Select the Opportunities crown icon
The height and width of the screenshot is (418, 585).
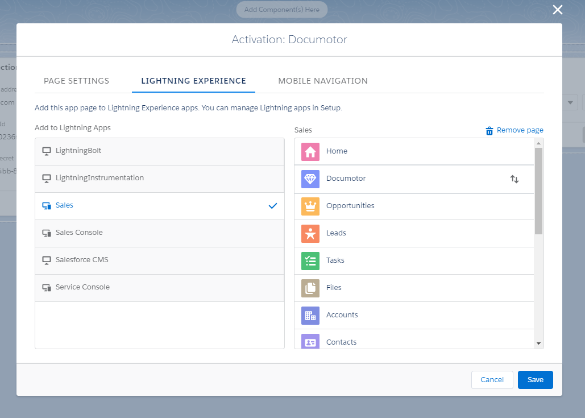coord(310,206)
